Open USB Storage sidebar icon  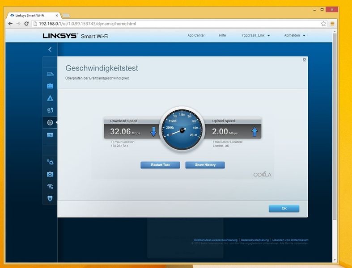tap(50, 135)
